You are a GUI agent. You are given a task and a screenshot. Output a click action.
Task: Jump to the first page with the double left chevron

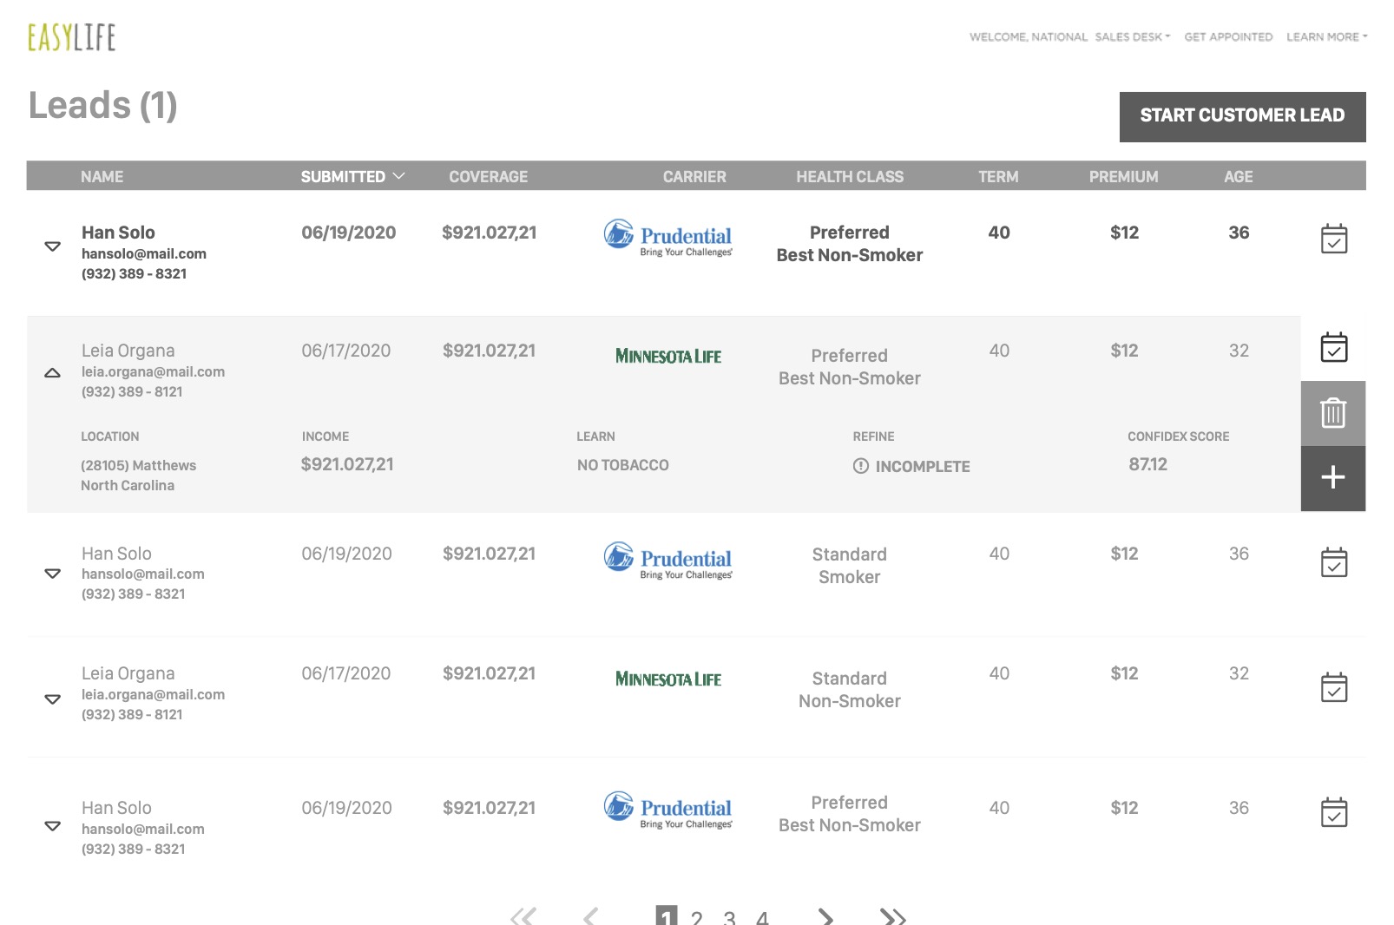tap(523, 916)
